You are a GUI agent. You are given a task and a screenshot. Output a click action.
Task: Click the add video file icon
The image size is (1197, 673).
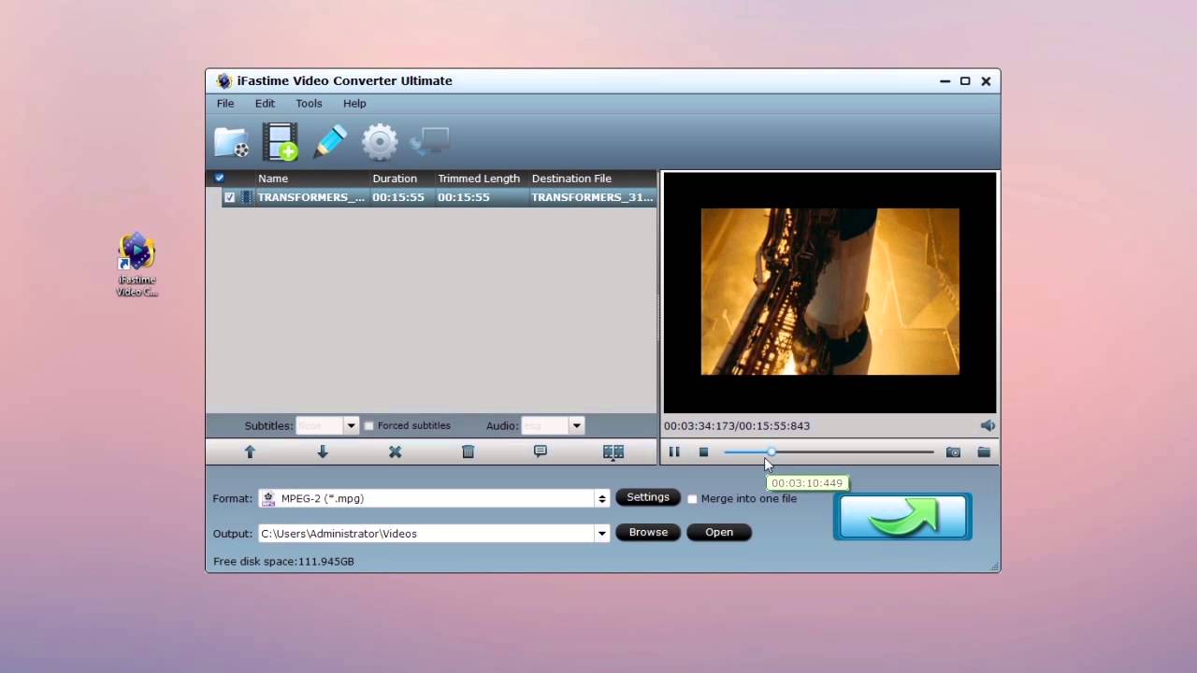280,142
